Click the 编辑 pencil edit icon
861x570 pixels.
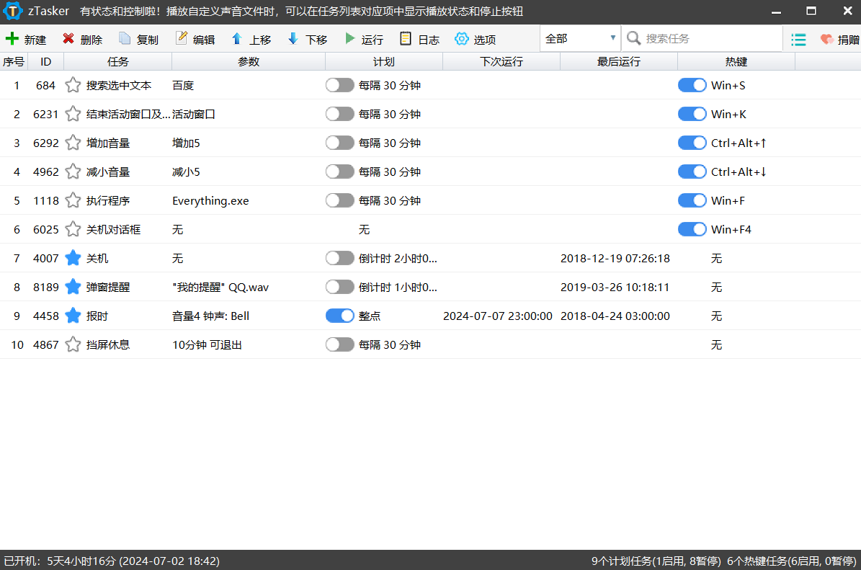pyautogui.click(x=181, y=38)
